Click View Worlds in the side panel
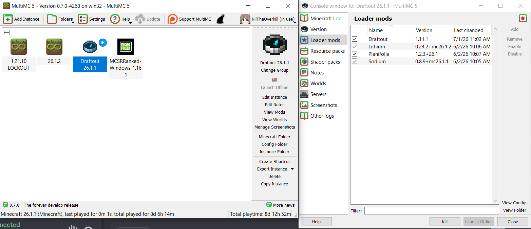This screenshot has height=229, width=531. 275,120
